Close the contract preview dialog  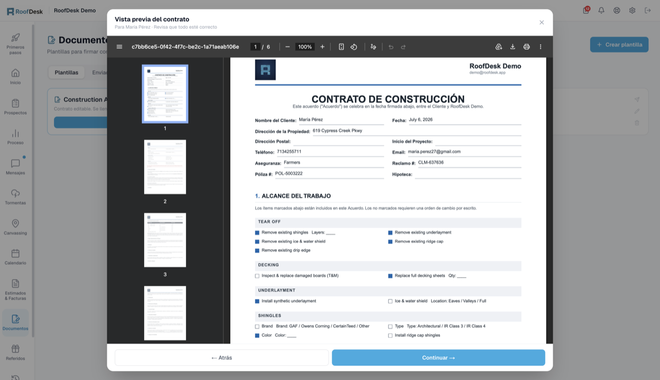pos(542,23)
